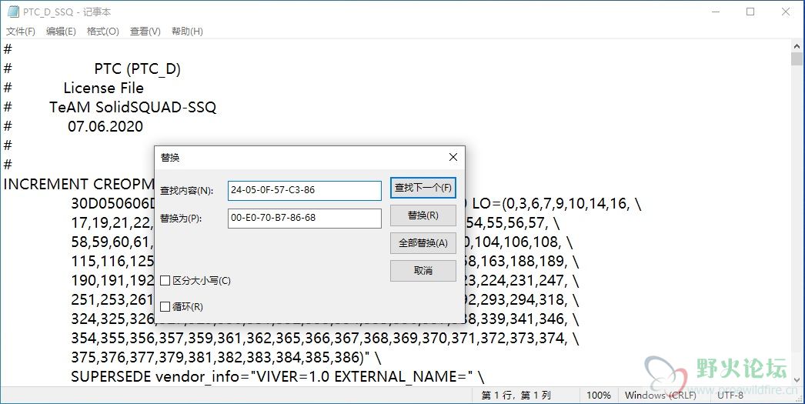Viewport: 805px width, 404px height.
Task: Click the 替换 dialog title
Action: point(170,158)
